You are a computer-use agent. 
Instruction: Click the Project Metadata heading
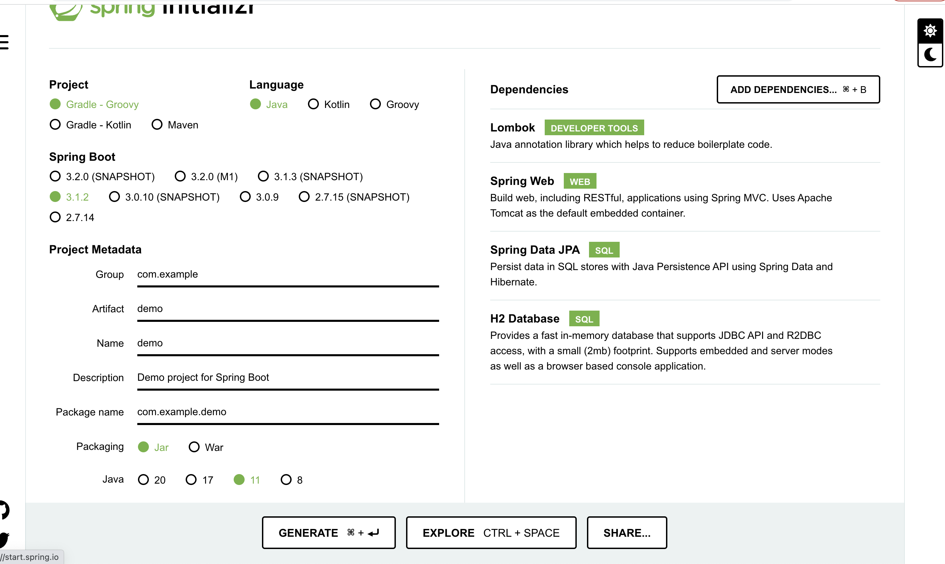point(95,249)
